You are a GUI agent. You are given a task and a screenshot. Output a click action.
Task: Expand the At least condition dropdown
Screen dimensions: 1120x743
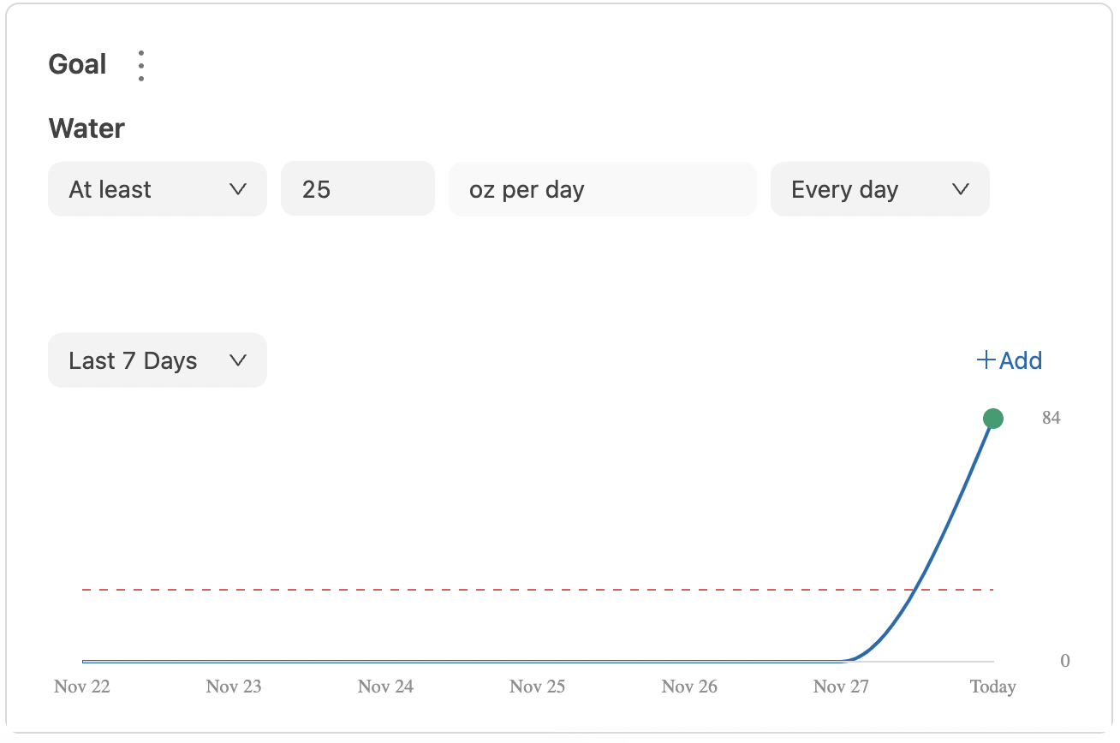tap(158, 189)
